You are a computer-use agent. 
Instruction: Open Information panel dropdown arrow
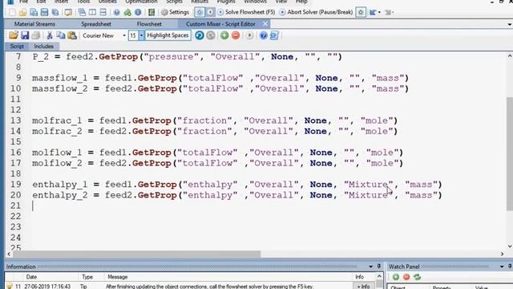point(370,267)
